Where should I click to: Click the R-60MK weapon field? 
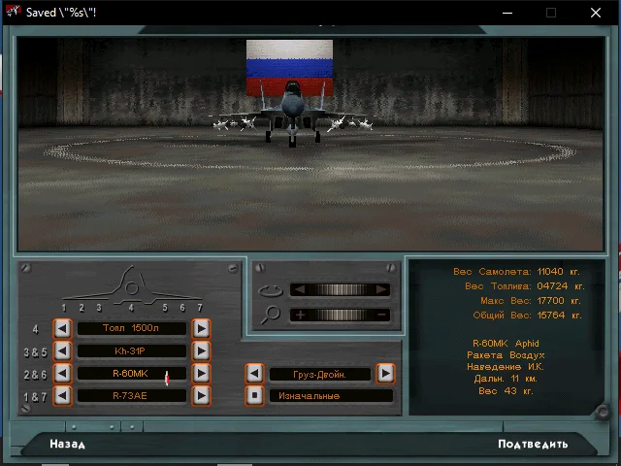[x=132, y=373]
